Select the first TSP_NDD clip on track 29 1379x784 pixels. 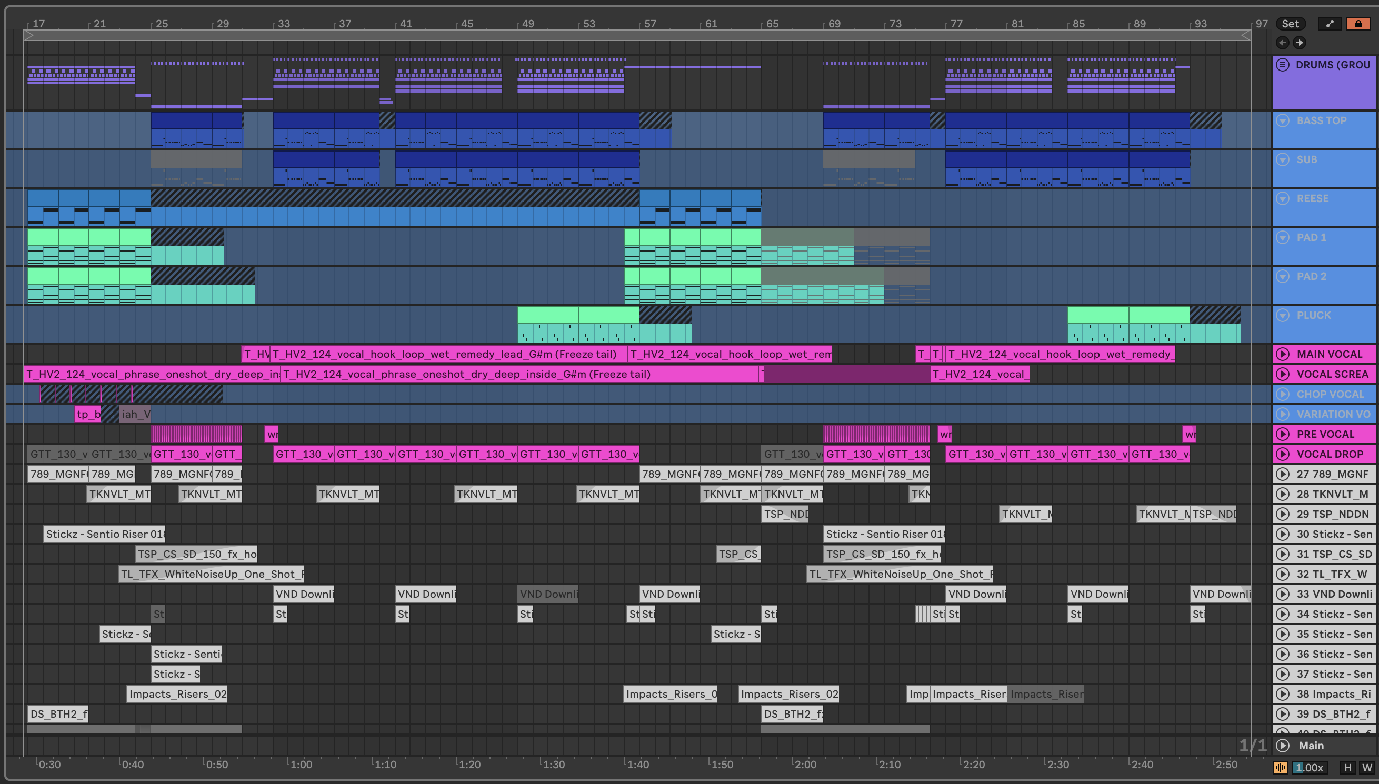tap(785, 514)
